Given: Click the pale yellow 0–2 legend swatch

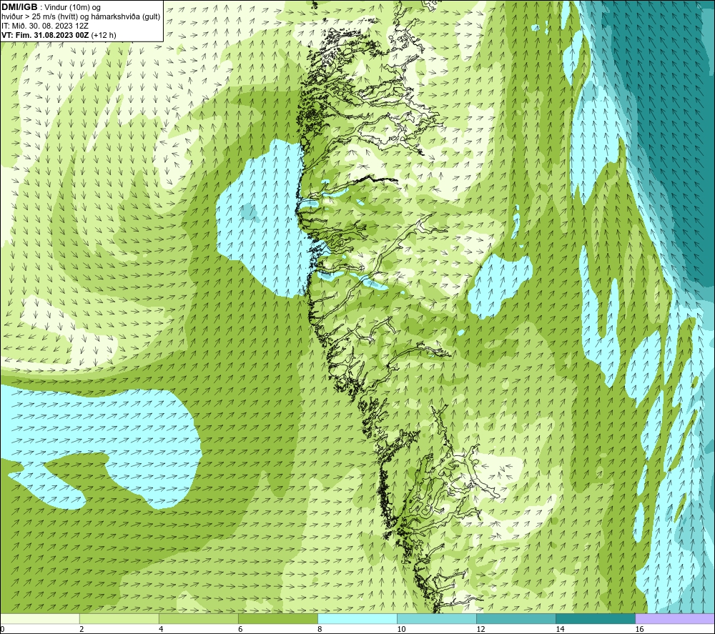Looking at the screenshot, I should point(40,618).
